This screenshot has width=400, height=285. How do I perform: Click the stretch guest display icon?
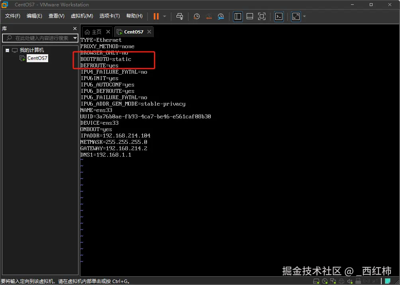(296, 16)
